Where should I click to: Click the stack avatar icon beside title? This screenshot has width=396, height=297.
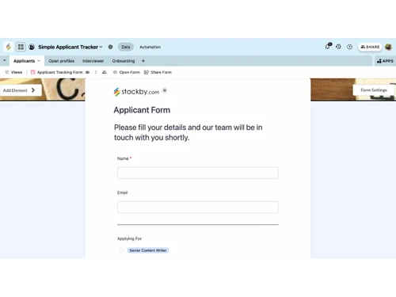click(32, 47)
